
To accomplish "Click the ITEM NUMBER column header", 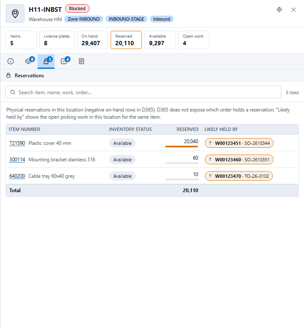I will click(x=24, y=129).
